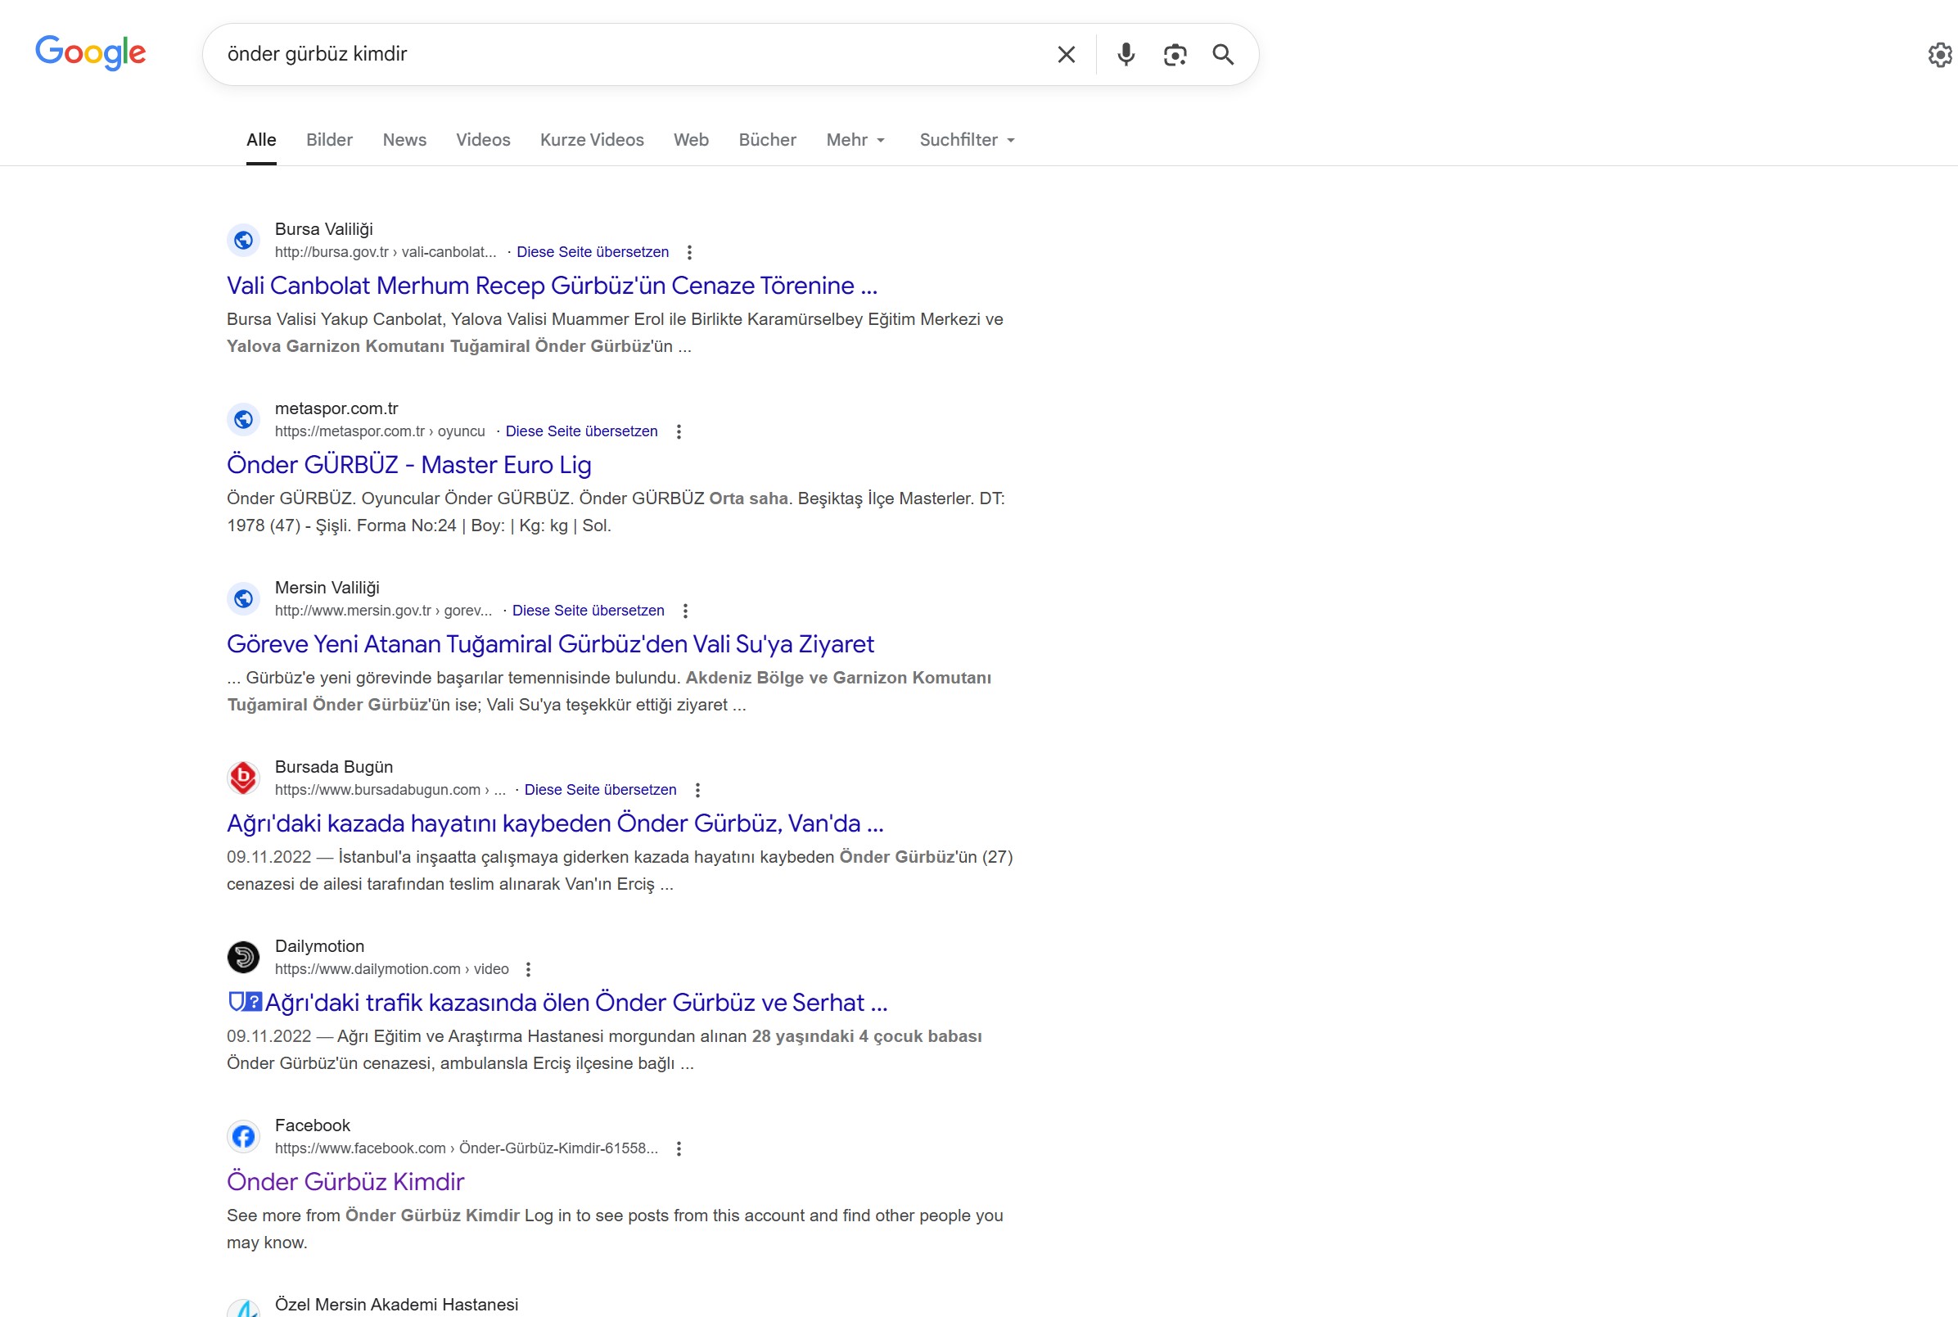Screen dimensions: 1958x1317
Task: Open quick settings gear icon
Action: pyautogui.click(x=1939, y=55)
